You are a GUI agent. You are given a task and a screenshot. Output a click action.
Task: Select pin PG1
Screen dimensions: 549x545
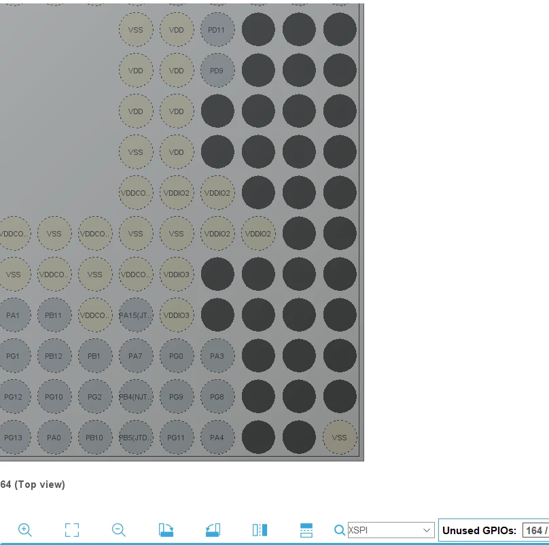pyautogui.click(x=14, y=356)
